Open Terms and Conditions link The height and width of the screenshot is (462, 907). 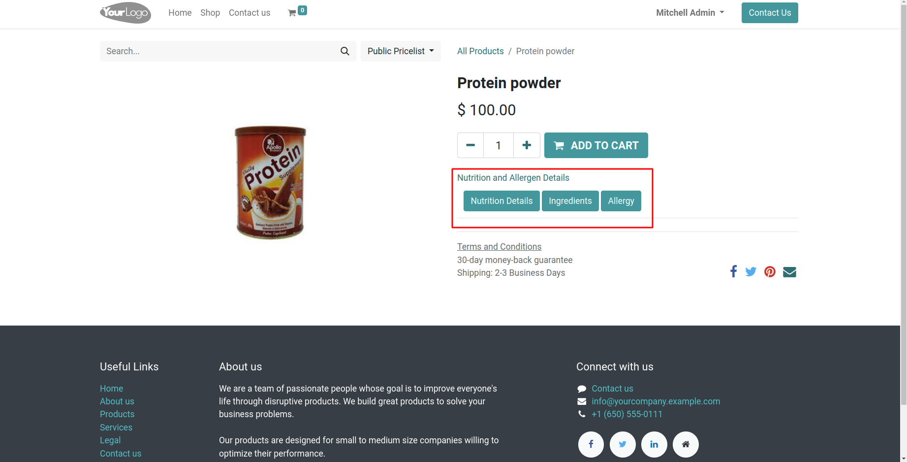[x=499, y=247]
